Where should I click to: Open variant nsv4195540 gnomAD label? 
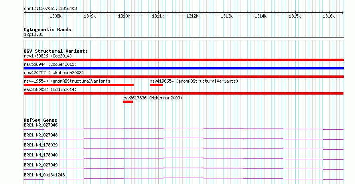pyautogui.click(x=68, y=81)
